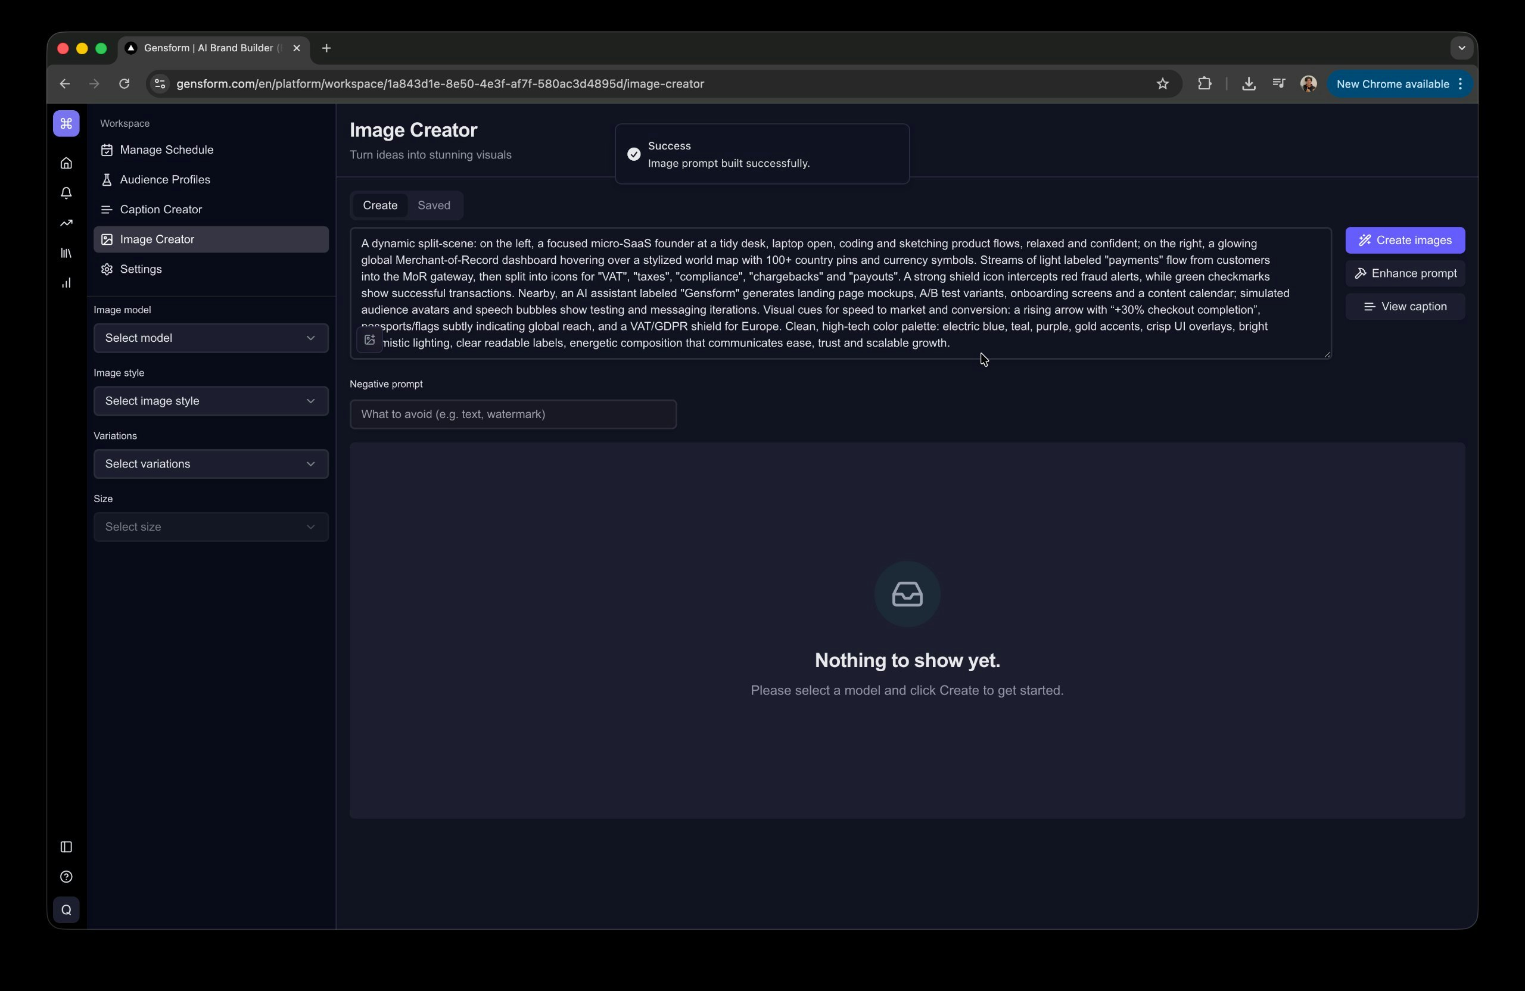Screen dimensions: 1525x991
Task: Open Caption Creator in sidebar
Action: click(x=160, y=210)
